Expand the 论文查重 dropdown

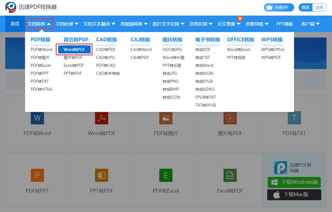(x=229, y=24)
